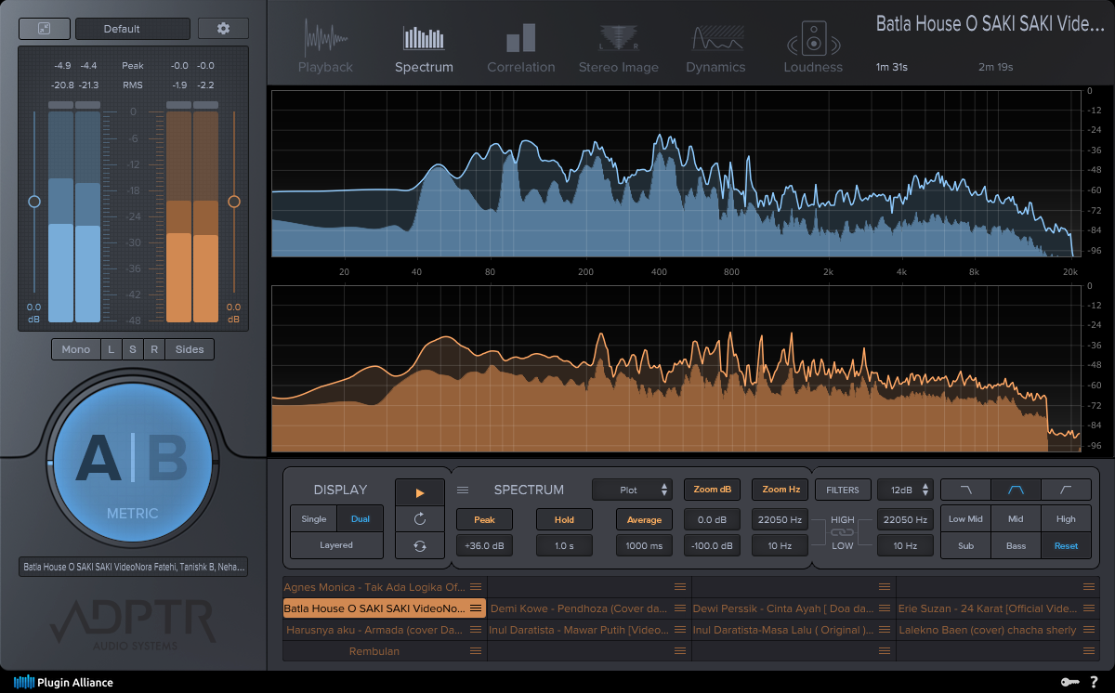This screenshot has width=1115, height=693.
Task: Enable Average spectrum smoothing
Action: (x=644, y=519)
